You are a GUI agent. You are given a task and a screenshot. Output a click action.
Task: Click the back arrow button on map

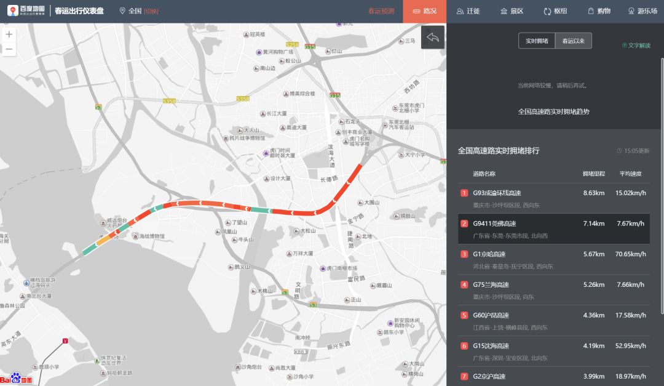(x=433, y=38)
